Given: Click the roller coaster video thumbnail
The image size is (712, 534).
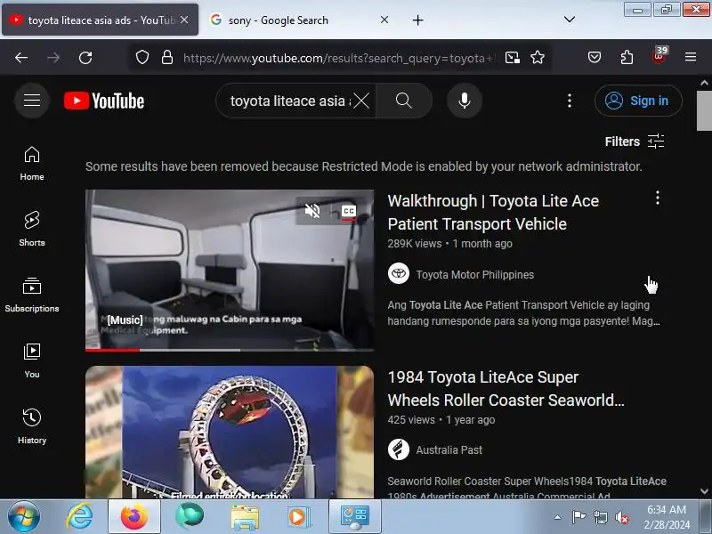Looking at the screenshot, I should click(x=230, y=432).
